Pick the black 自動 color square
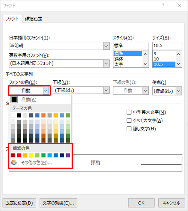This screenshot has width=188, height=211. tap(14, 100)
